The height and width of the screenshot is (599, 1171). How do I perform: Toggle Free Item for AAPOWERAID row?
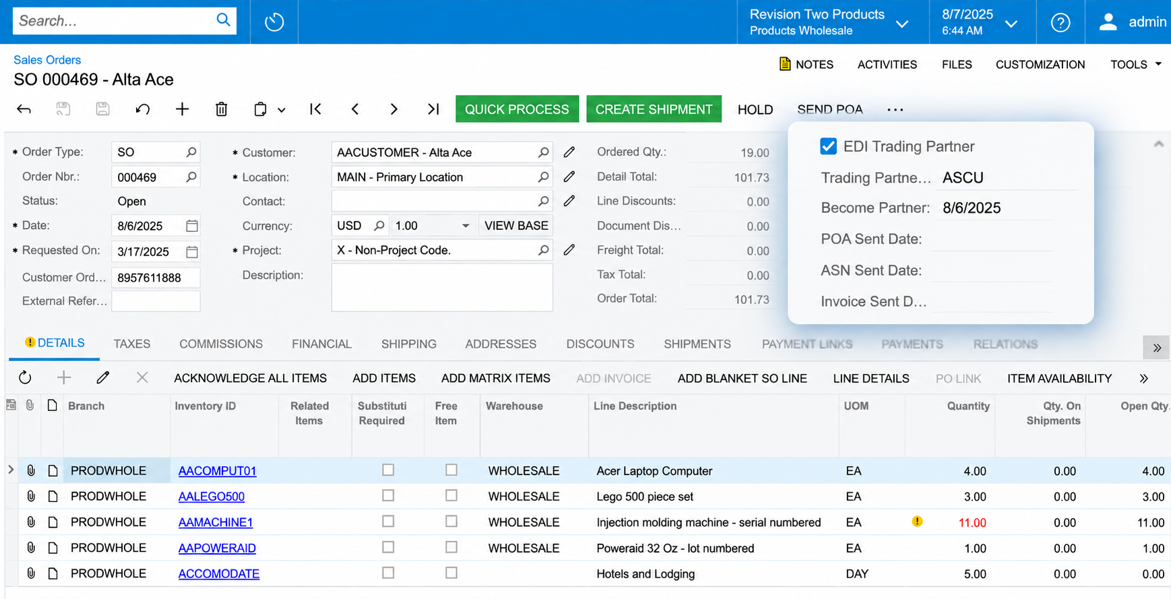(451, 547)
